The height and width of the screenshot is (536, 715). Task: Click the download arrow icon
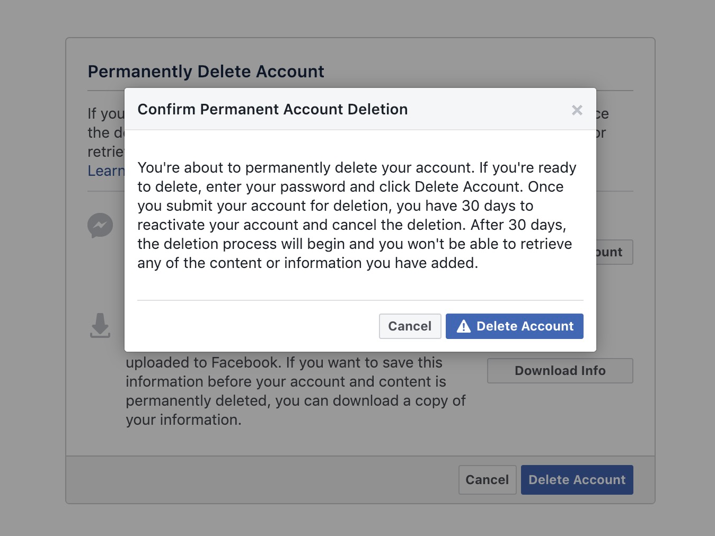(100, 325)
